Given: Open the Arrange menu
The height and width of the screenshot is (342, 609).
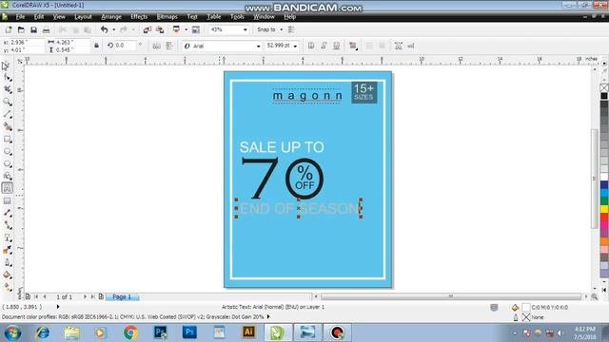Looking at the screenshot, I should [x=111, y=17].
